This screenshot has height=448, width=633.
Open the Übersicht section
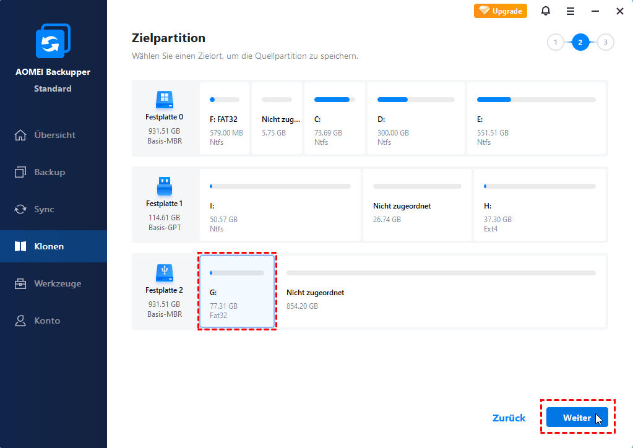pos(54,136)
